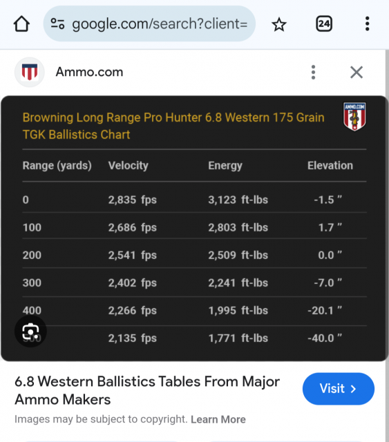Open the tab switcher showing 24 tabs
Screen dimensions: 389x442
pyautogui.click(x=324, y=24)
